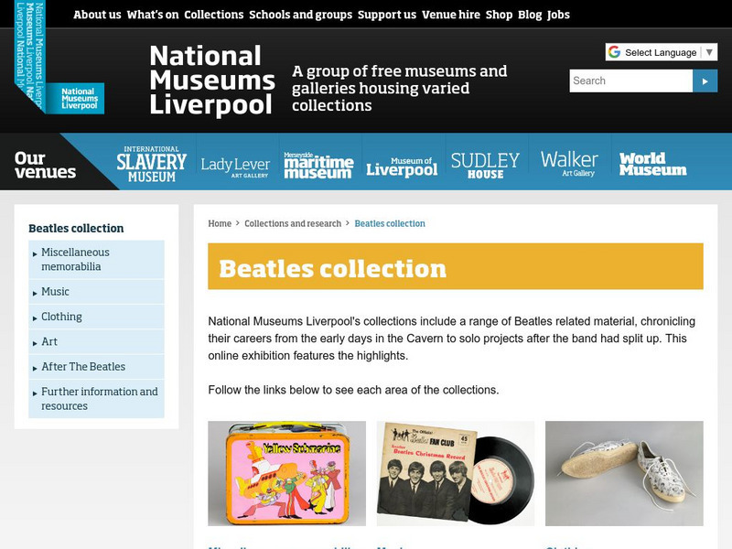732x549 pixels.
Task: Open the Select Language dropdown
Action: (661, 52)
